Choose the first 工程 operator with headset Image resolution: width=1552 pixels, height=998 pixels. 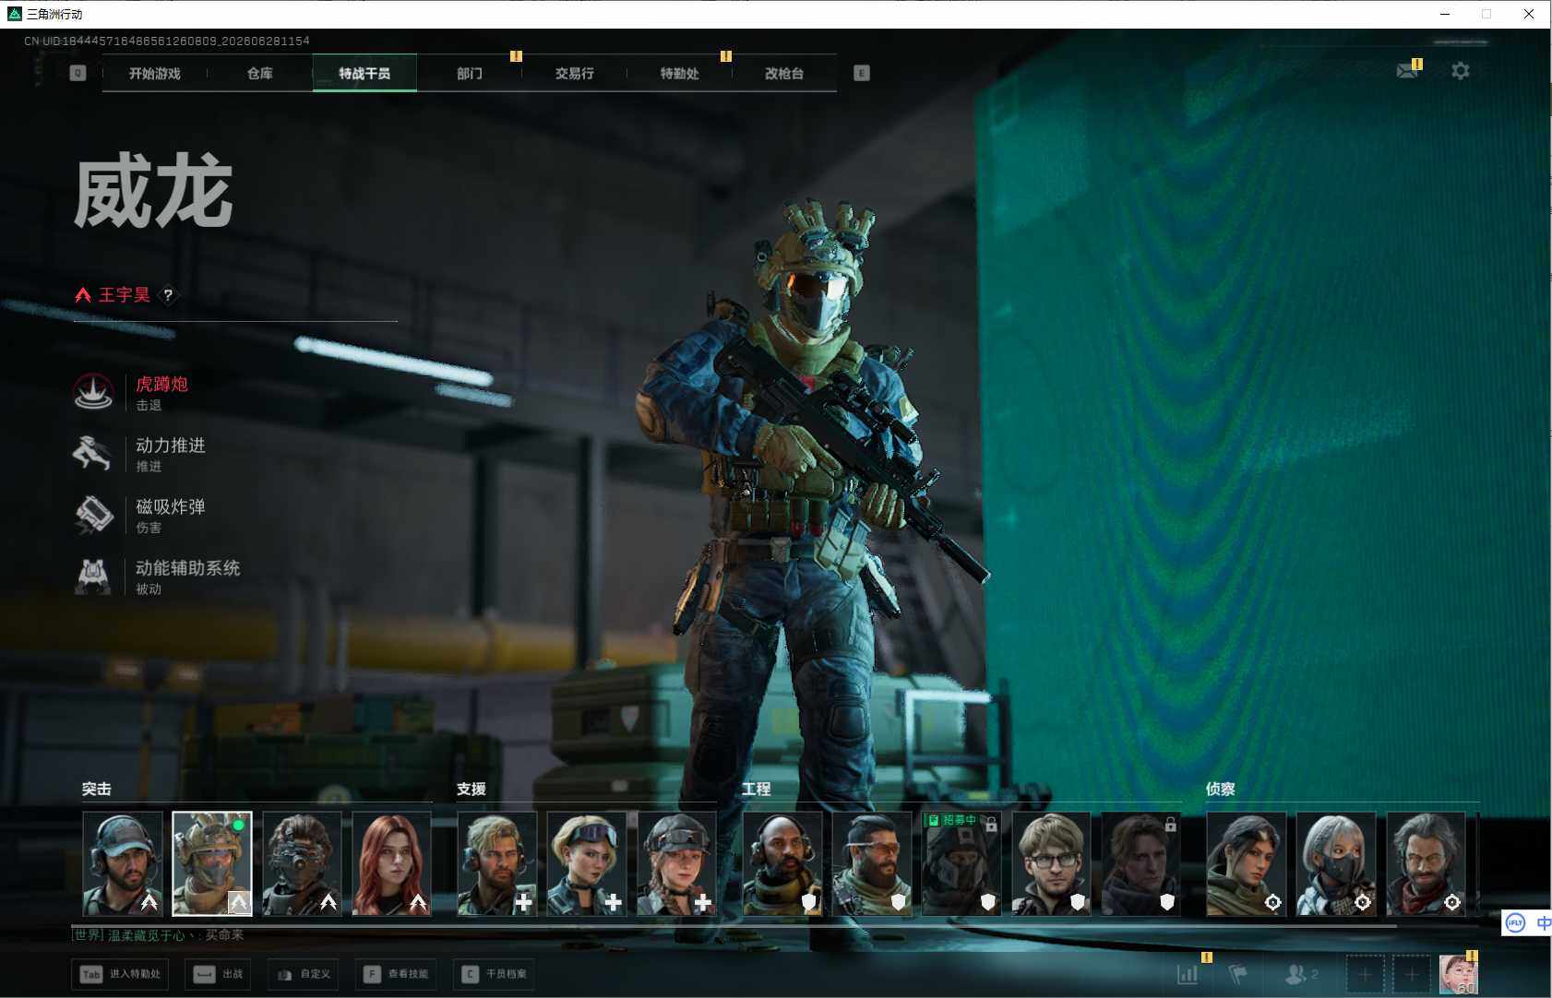click(x=782, y=863)
